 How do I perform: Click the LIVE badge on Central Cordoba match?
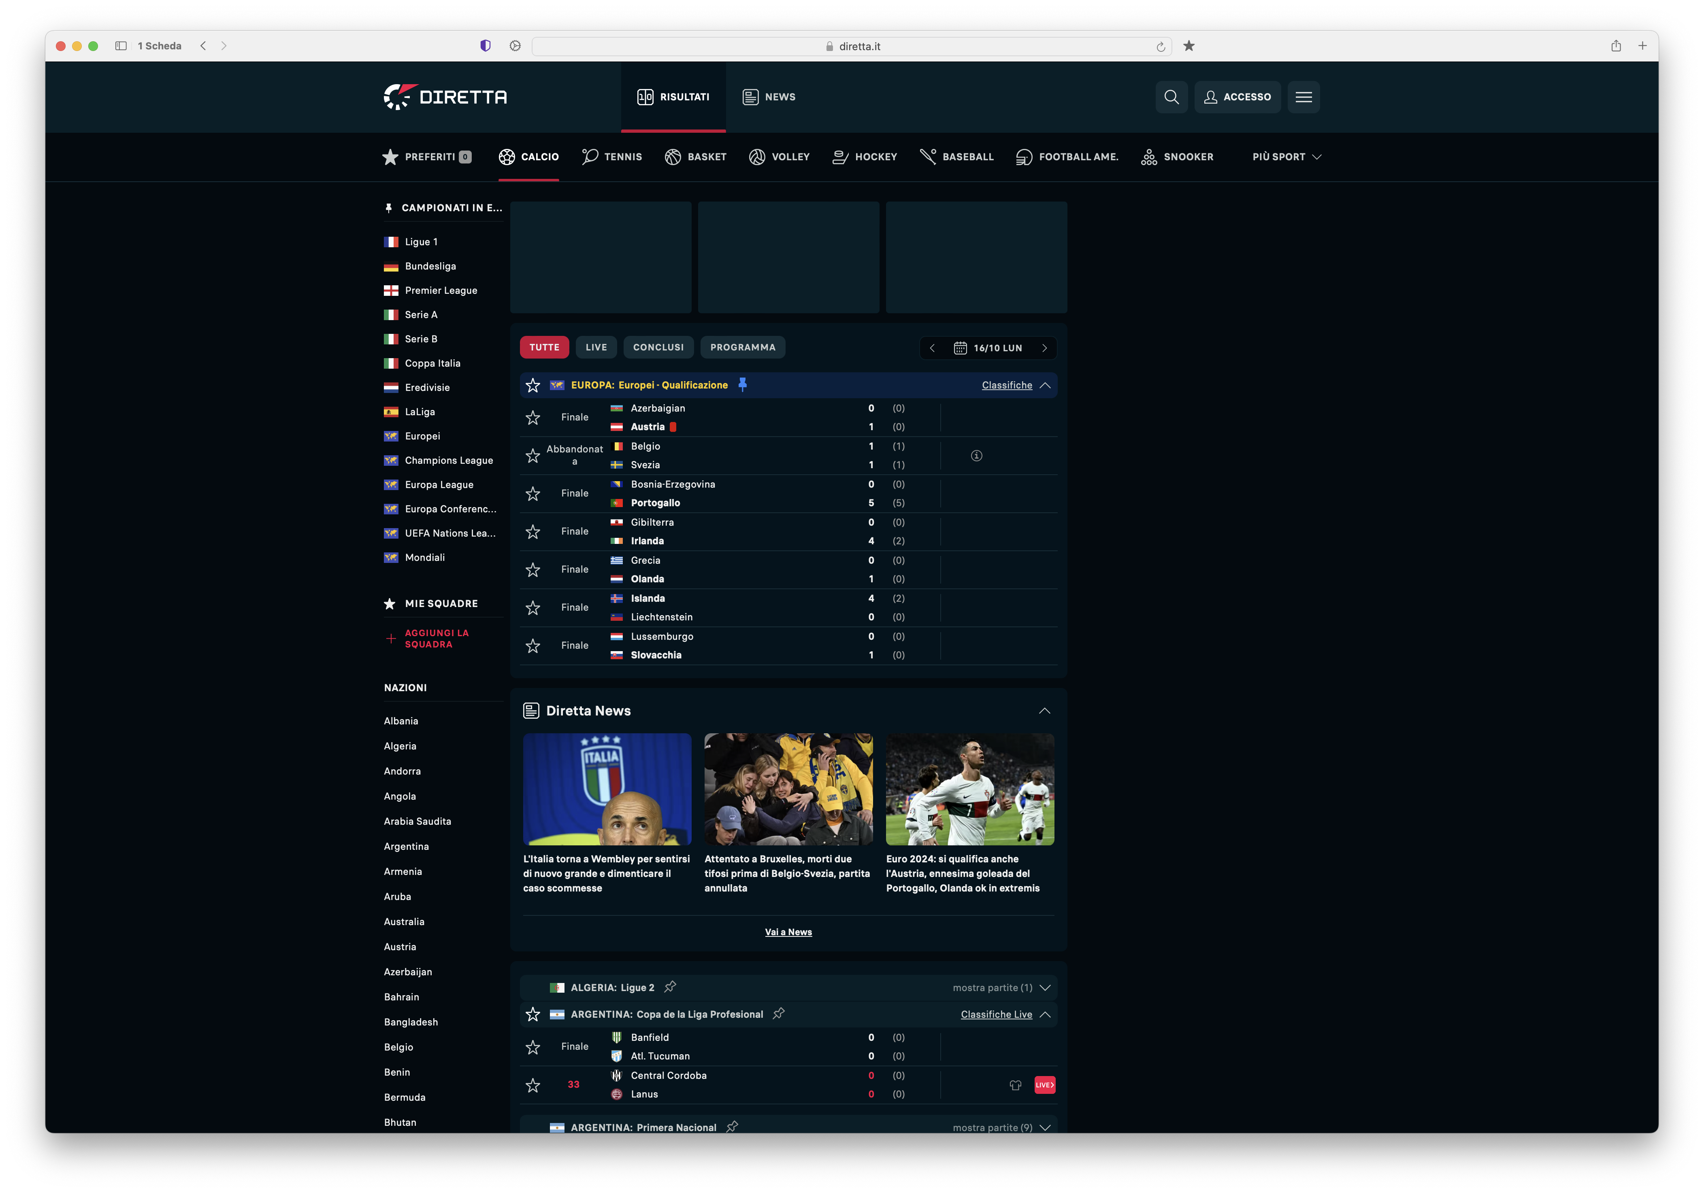pyautogui.click(x=1044, y=1085)
